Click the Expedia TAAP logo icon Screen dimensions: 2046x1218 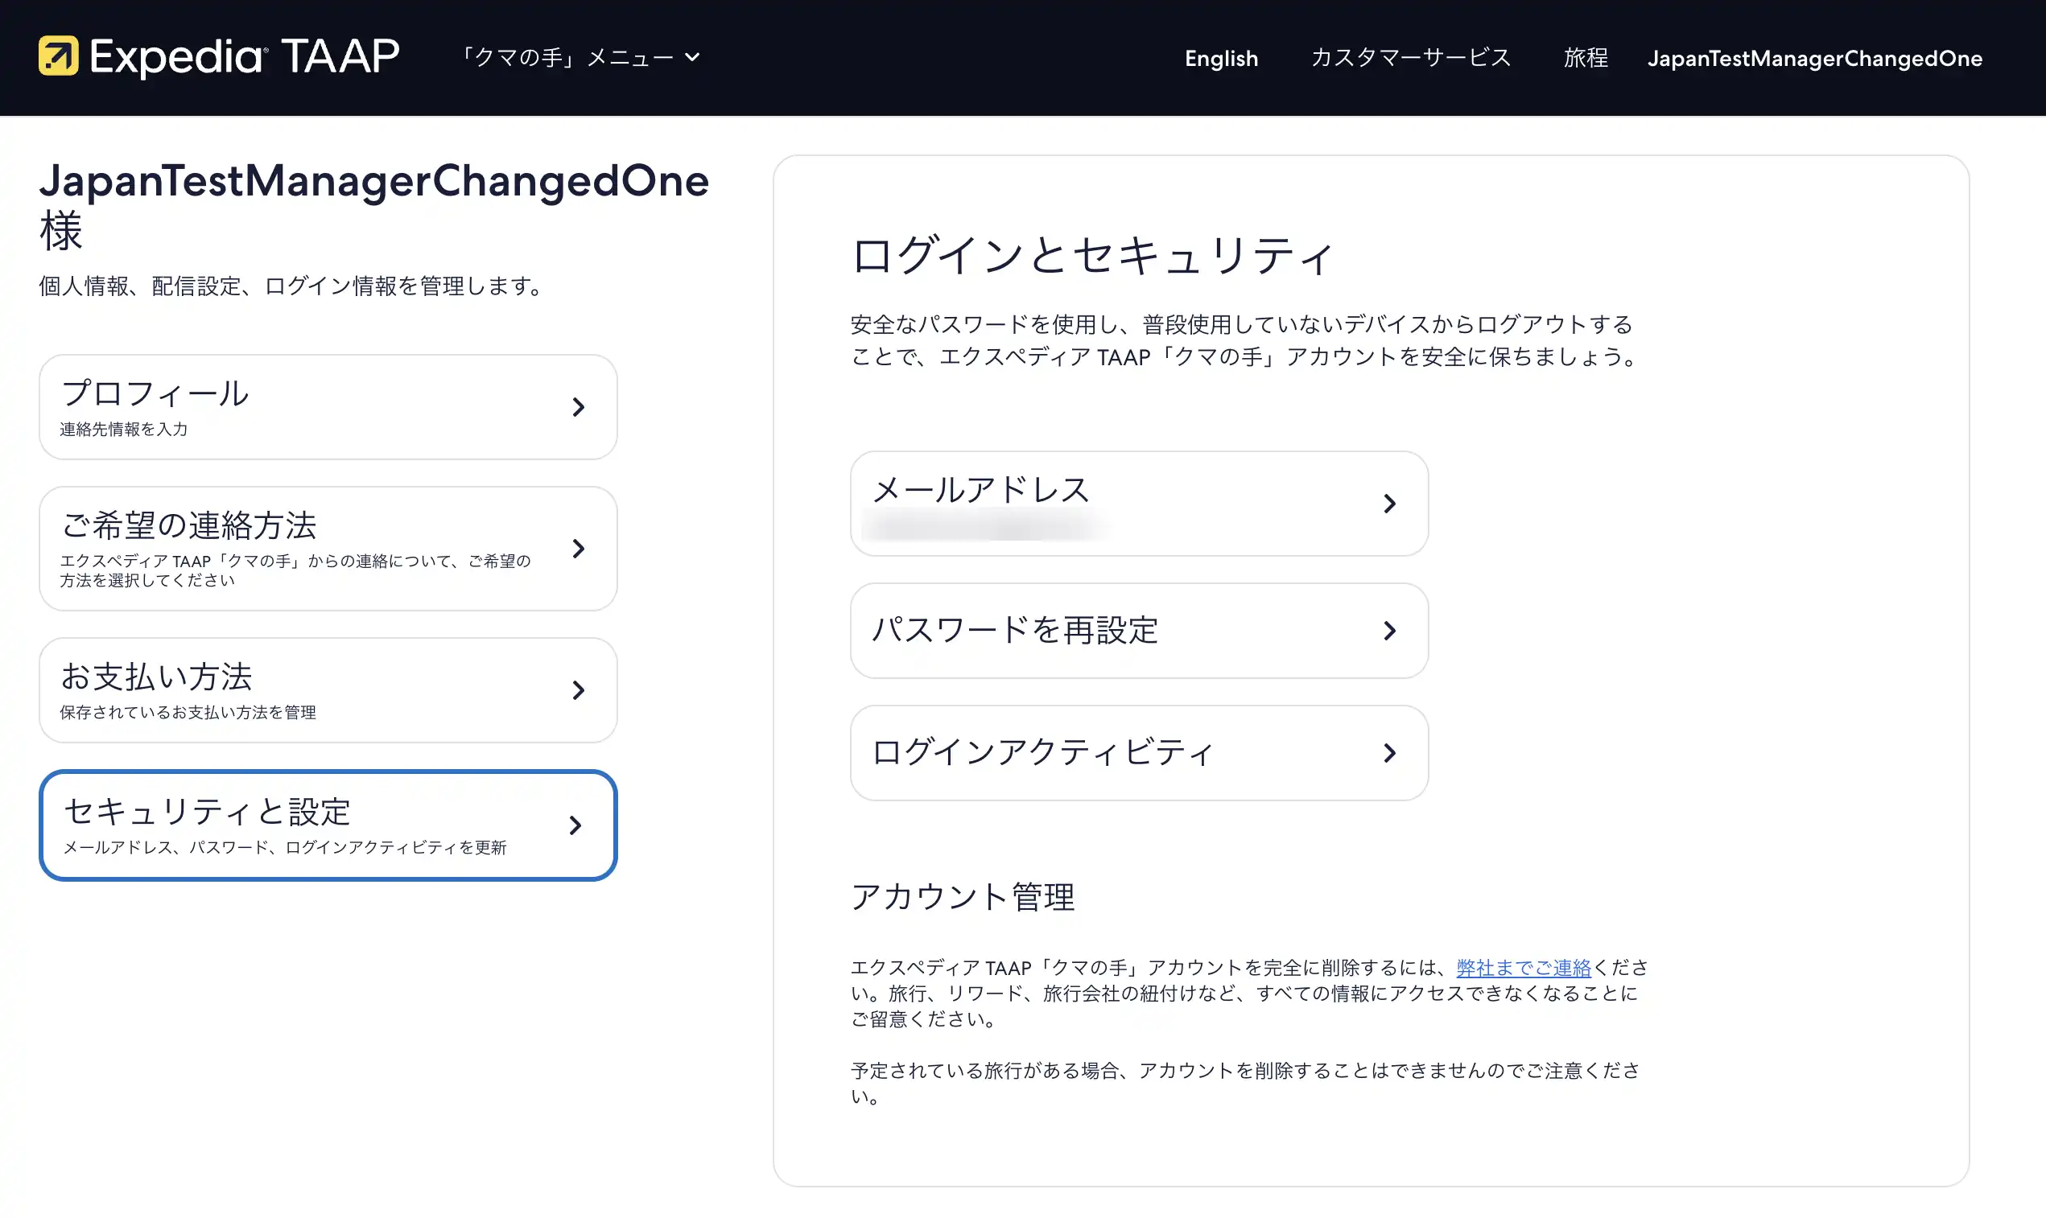[x=58, y=56]
